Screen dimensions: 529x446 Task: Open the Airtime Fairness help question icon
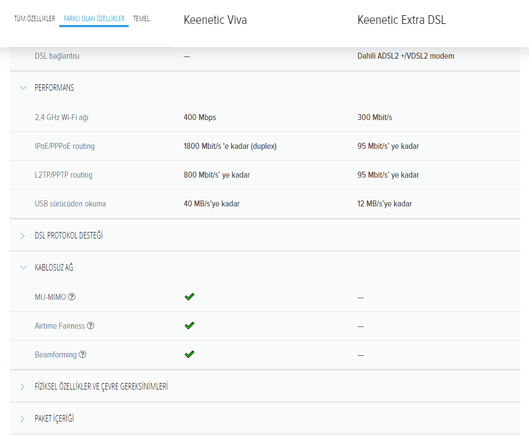[90, 325]
